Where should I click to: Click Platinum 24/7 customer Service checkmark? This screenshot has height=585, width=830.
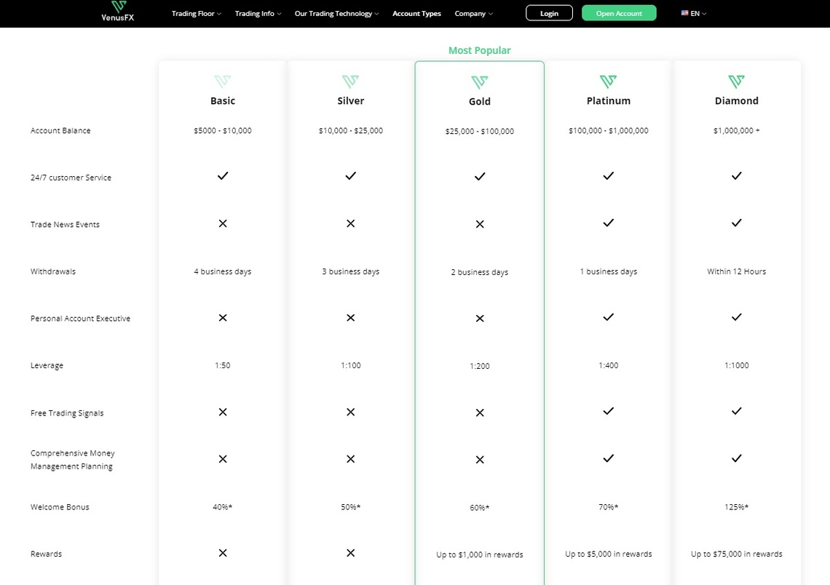tap(608, 175)
